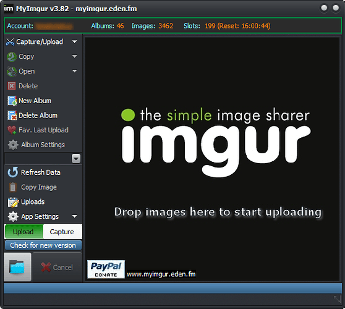Click the Copy globe icon
The image size is (345, 309).
click(12, 57)
